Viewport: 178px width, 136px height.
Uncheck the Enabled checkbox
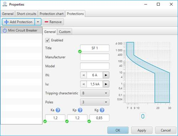click(47, 40)
